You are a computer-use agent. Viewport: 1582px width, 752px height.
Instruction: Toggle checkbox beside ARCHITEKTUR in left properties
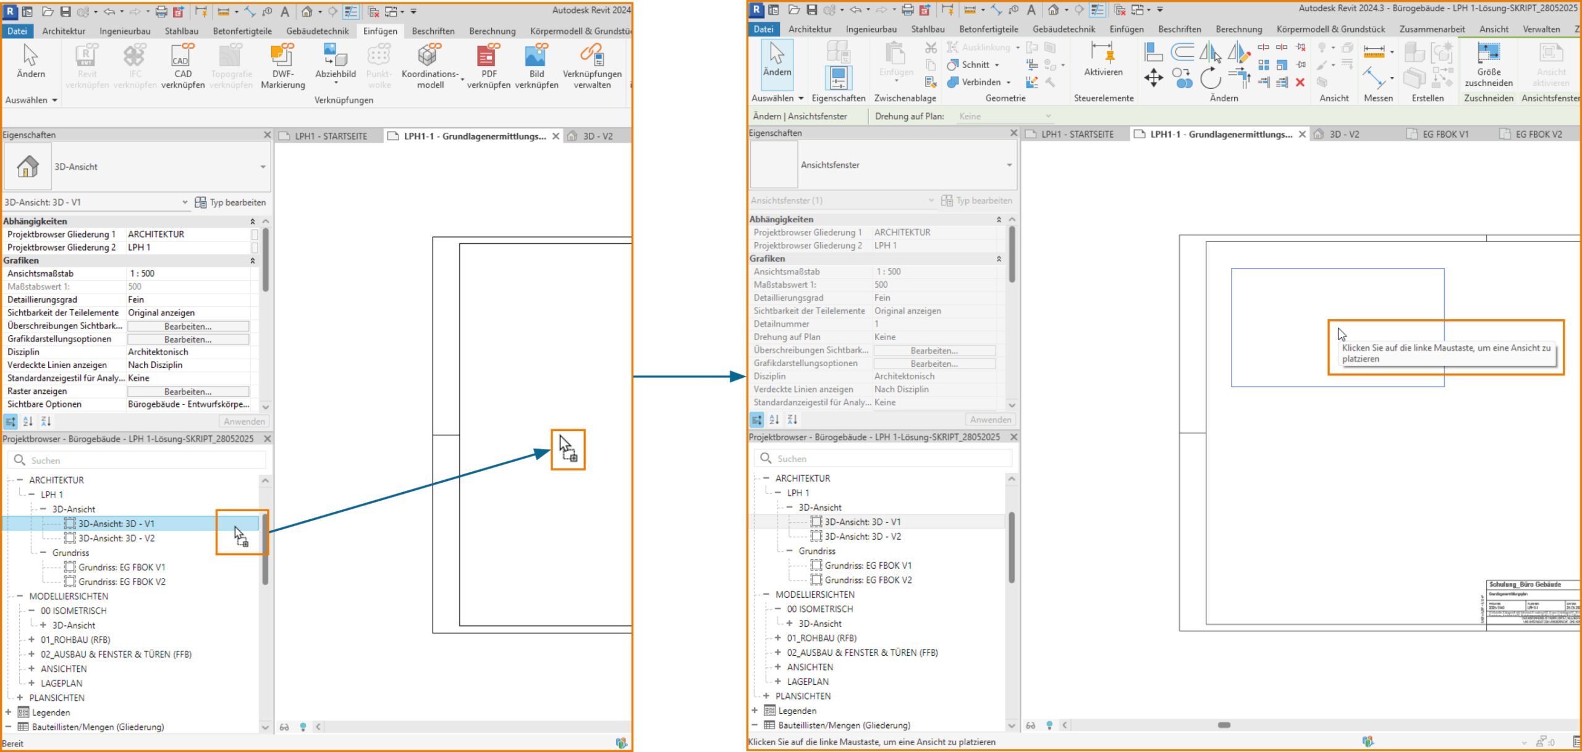tap(255, 234)
